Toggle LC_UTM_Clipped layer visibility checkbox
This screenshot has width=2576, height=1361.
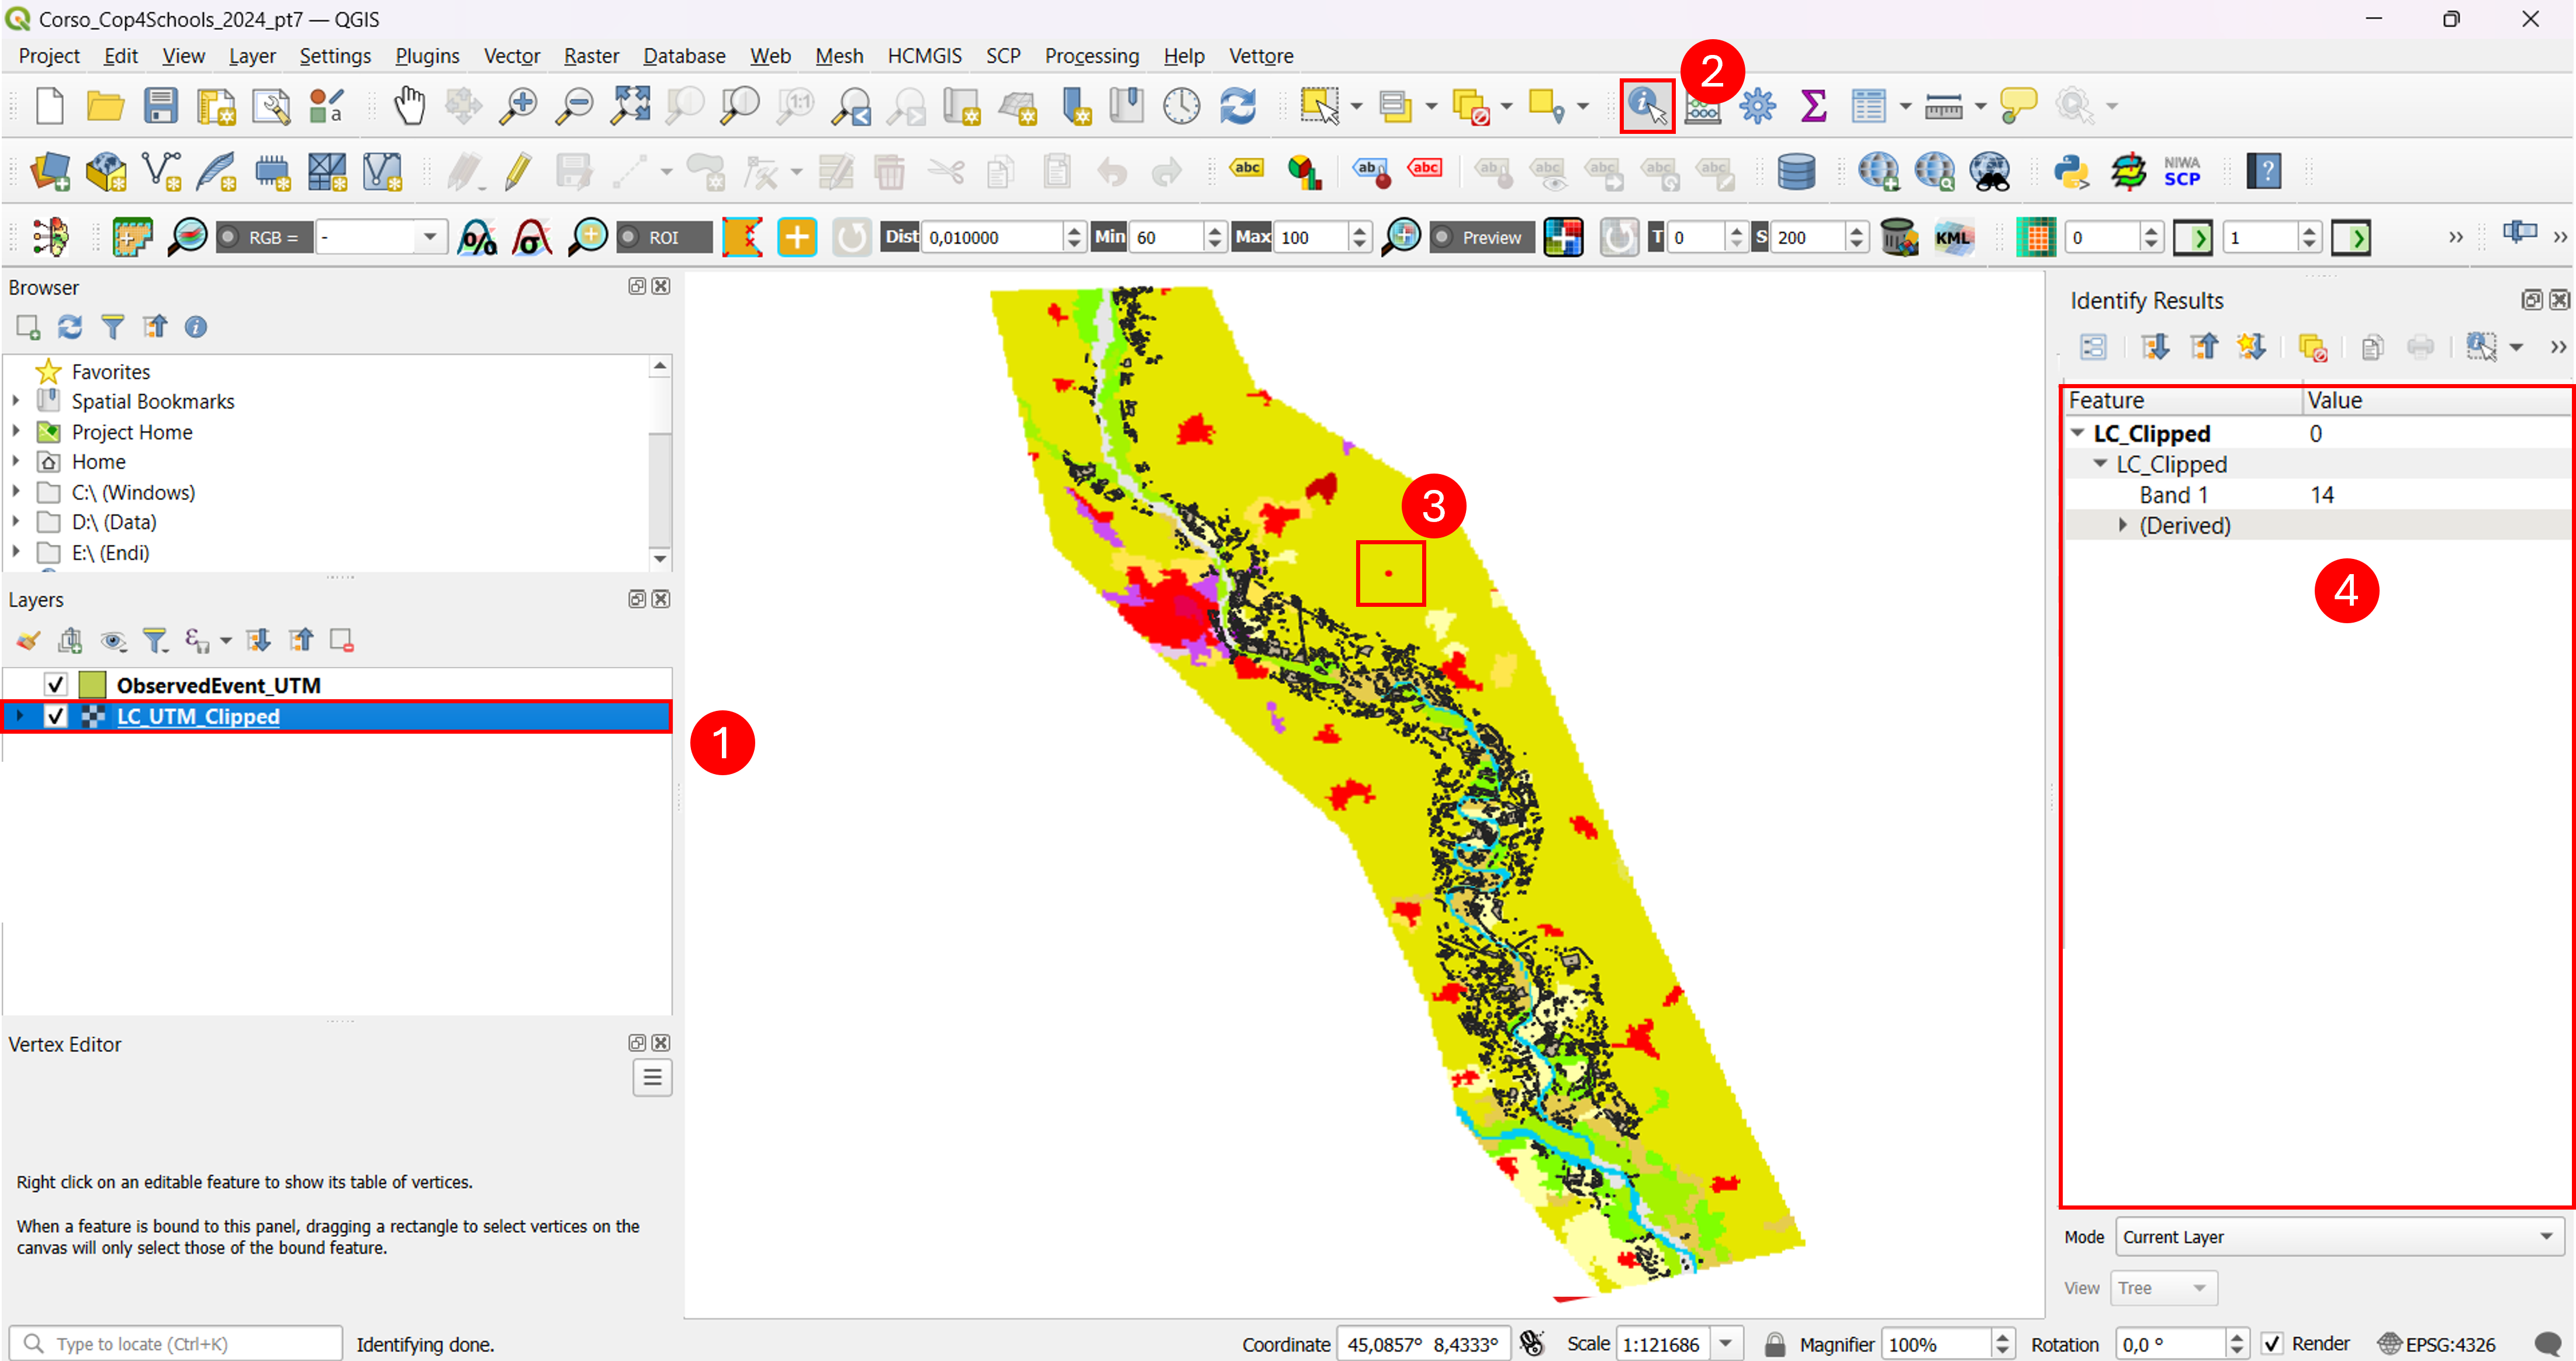click(55, 717)
